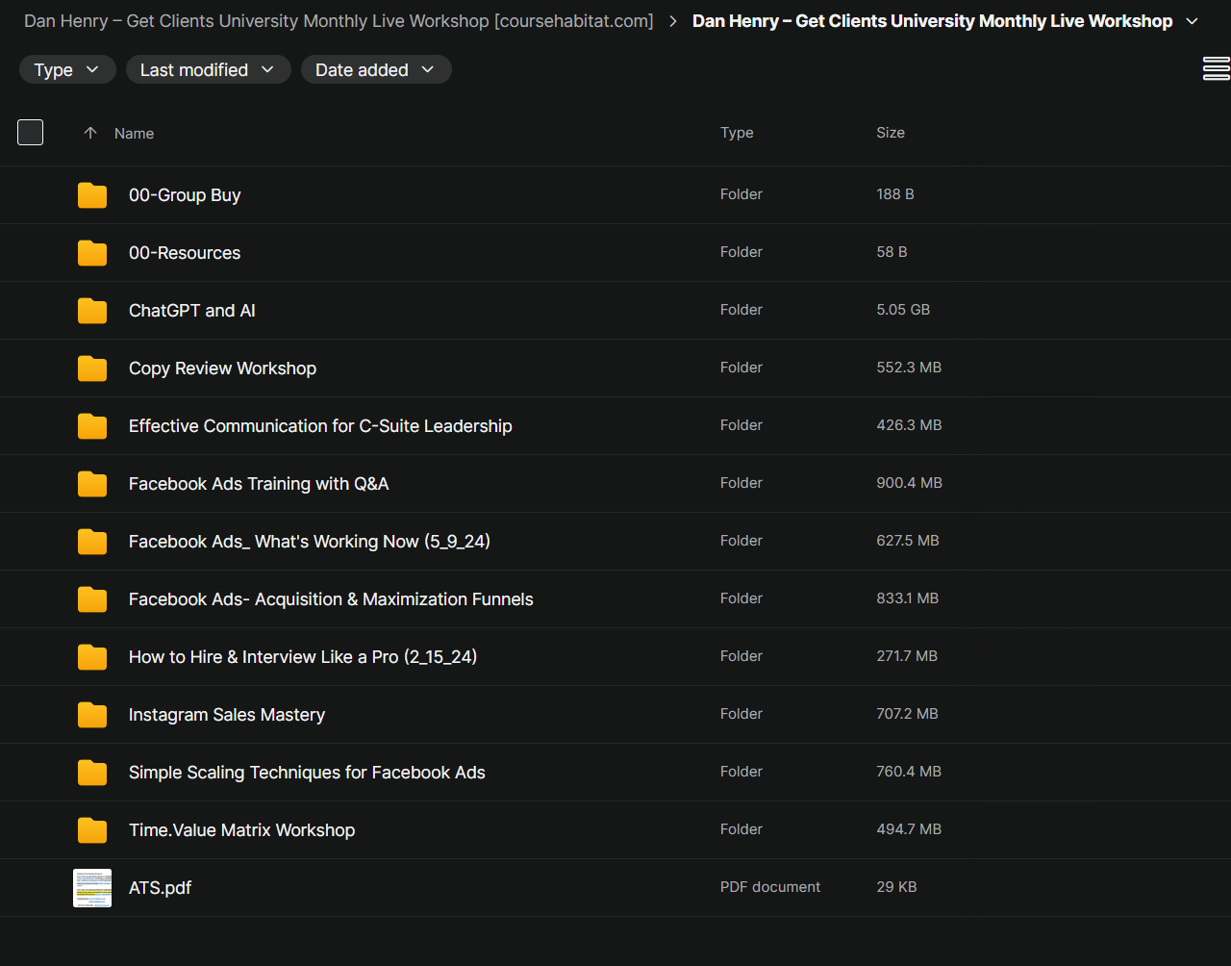Click the ChatGPT and AI folder icon

pyautogui.click(x=92, y=311)
